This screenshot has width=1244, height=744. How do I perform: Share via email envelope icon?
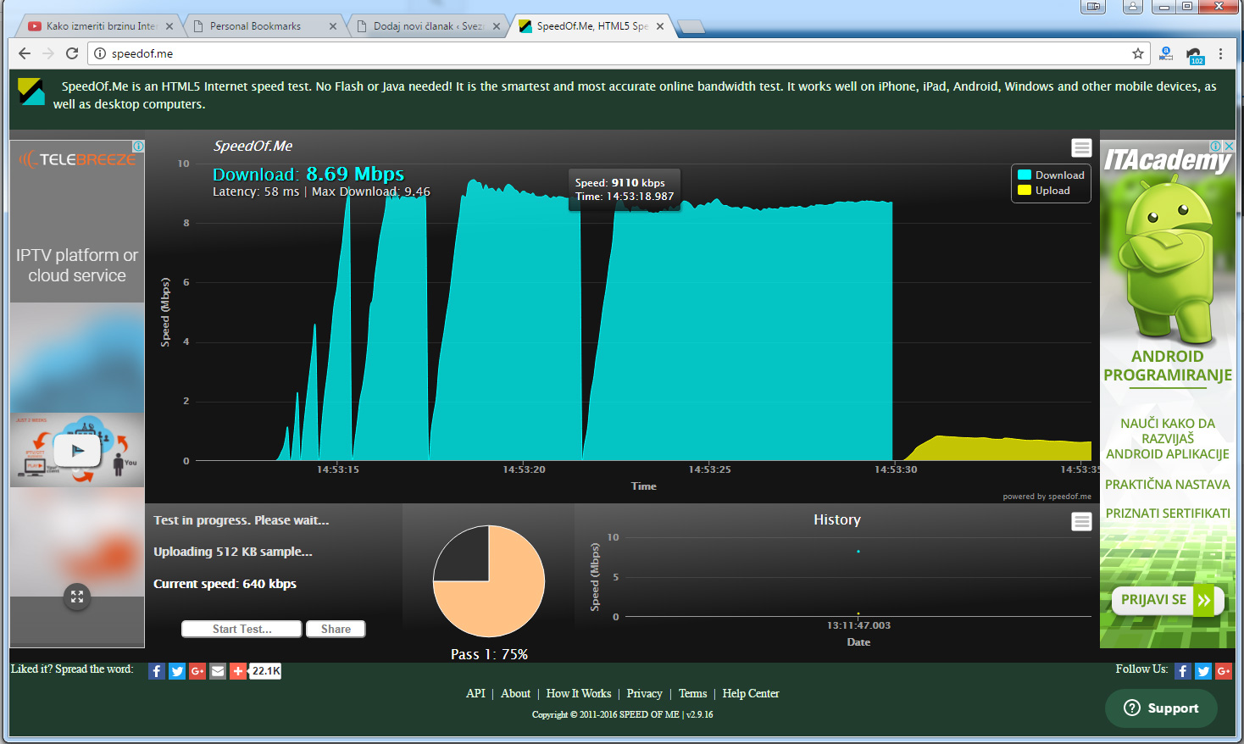pyautogui.click(x=218, y=671)
